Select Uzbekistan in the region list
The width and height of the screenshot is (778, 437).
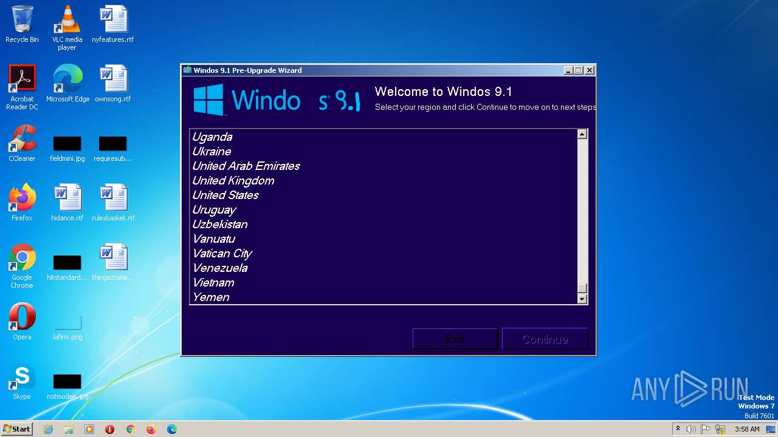pyautogui.click(x=383, y=225)
